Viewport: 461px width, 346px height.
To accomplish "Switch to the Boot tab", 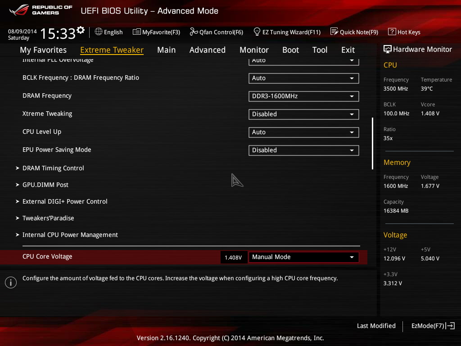I will coord(290,50).
